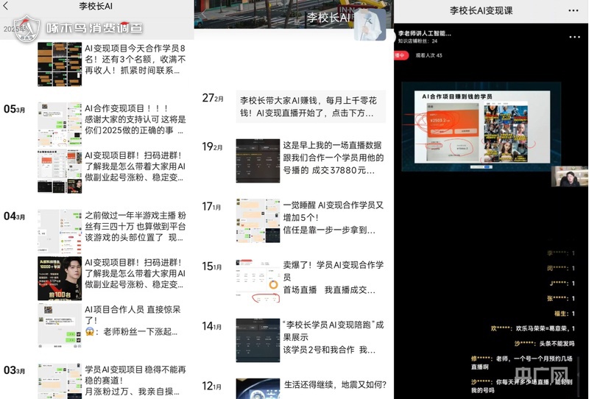Open the three-dot options beside 李老师讲人工智能

(x=574, y=37)
